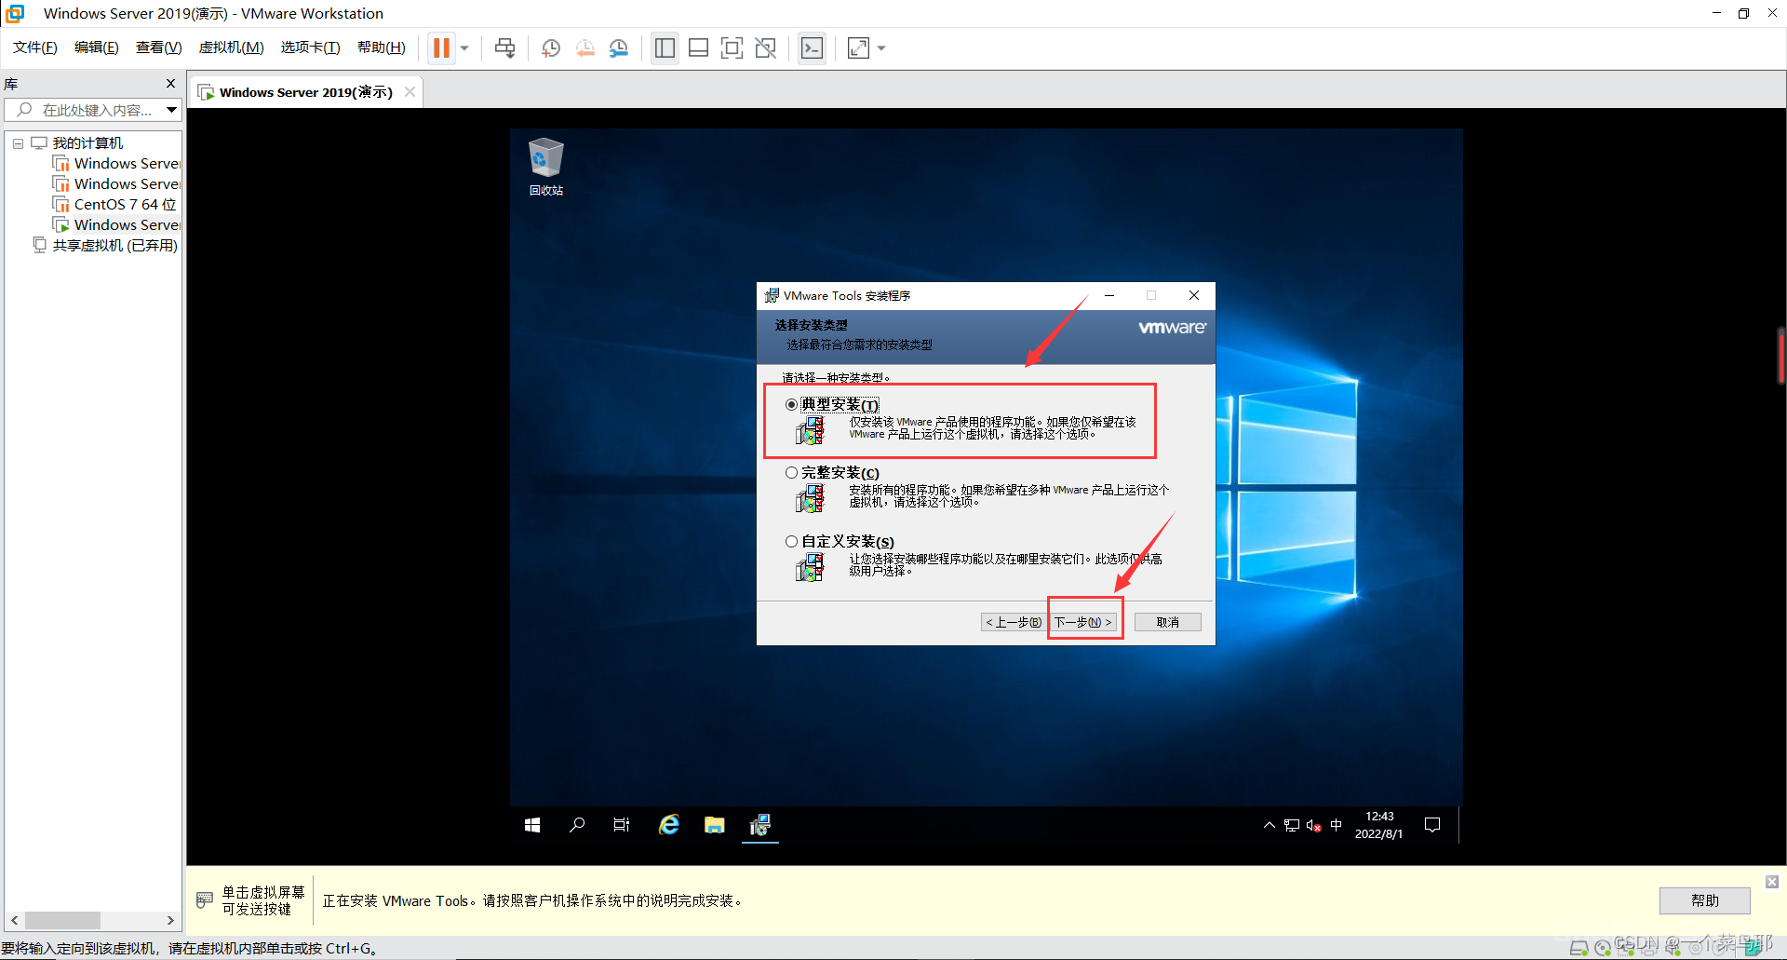Enter full screen mode icon
The width and height of the screenshot is (1787, 960).
(x=732, y=48)
